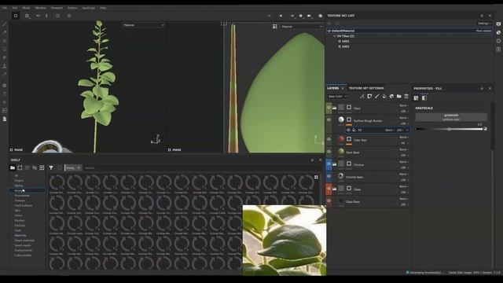The width and height of the screenshot is (503, 283).
Task: Open the Base Color channel dropdown
Action: click(337, 96)
